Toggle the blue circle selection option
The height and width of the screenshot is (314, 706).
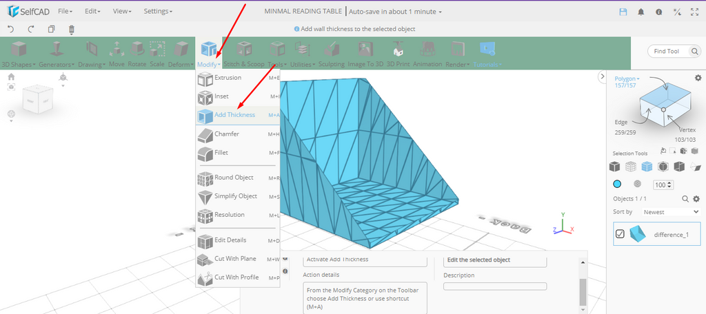pyautogui.click(x=617, y=185)
